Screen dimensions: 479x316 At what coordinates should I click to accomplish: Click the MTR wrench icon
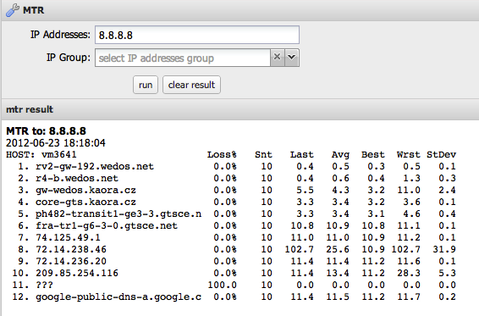(x=12, y=10)
